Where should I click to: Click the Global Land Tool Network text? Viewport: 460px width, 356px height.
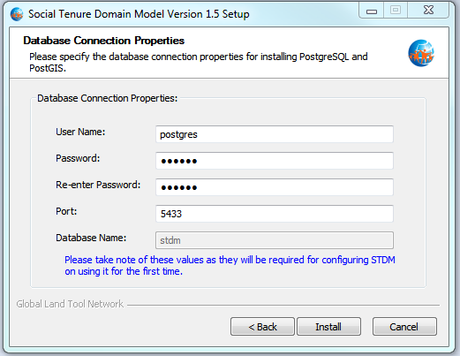tap(70, 304)
